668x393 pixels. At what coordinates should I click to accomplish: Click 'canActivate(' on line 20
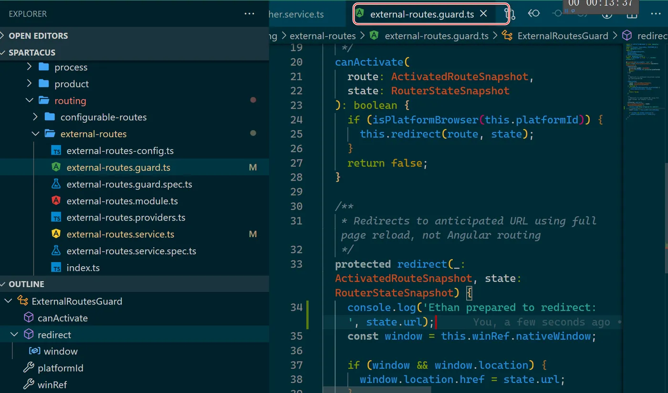(372, 62)
